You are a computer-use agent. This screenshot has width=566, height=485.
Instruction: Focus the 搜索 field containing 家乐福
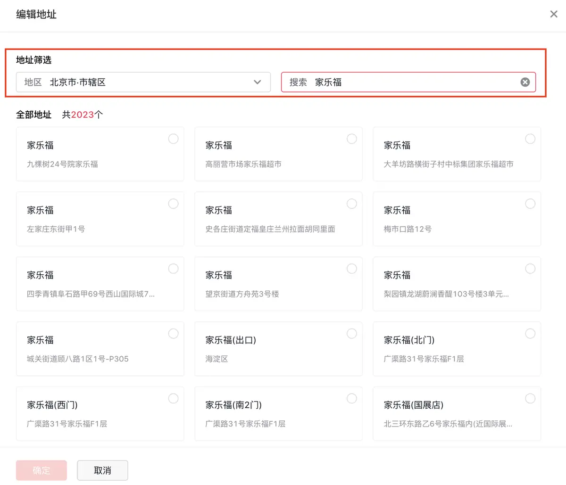[408, 82]
